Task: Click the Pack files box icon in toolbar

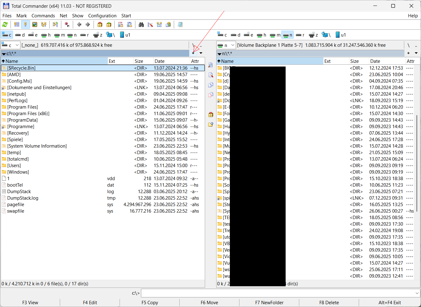Action: point(100,24)
